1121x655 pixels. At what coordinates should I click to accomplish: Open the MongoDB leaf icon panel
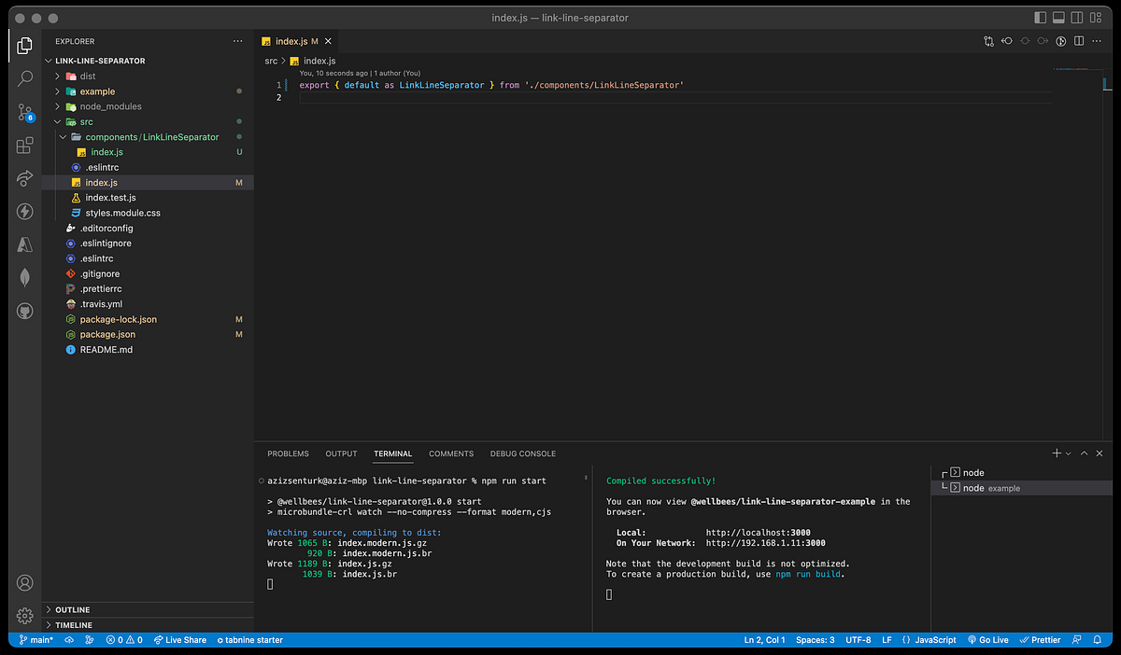[25, 277]
